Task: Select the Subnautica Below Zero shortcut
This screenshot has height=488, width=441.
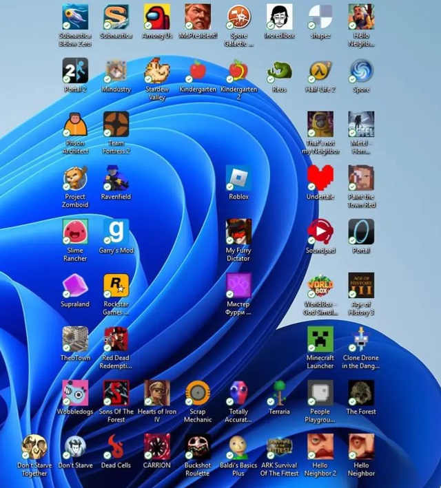Action: pos(75,17)
